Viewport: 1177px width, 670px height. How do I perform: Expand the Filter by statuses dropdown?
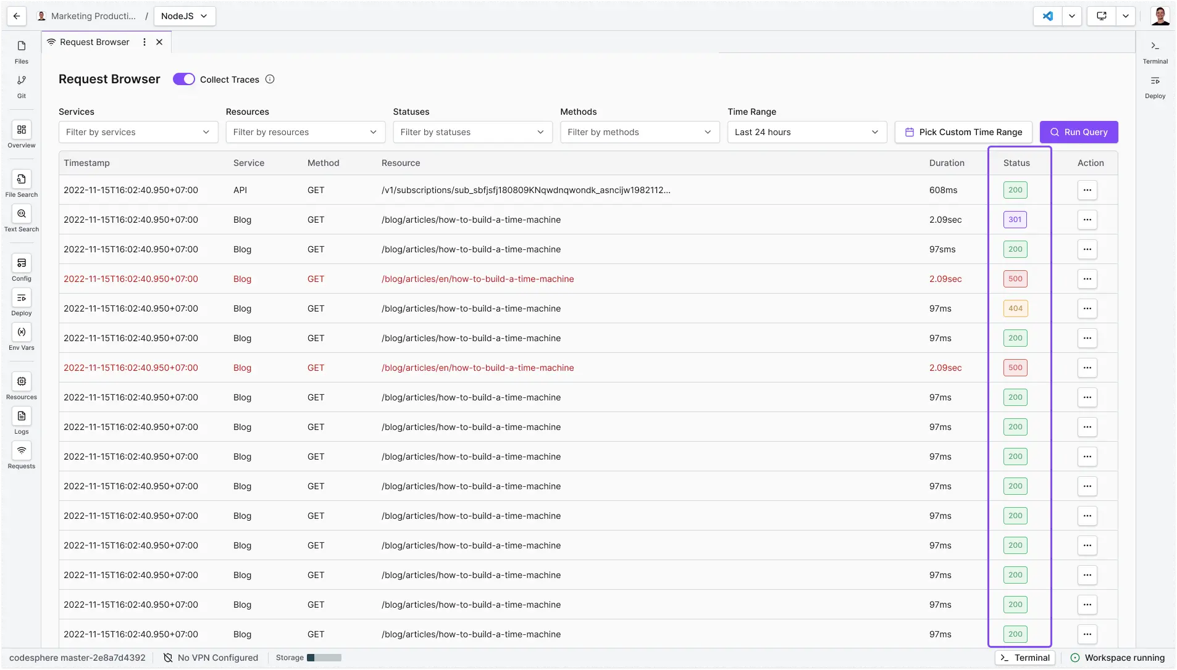tap(473, 132)
